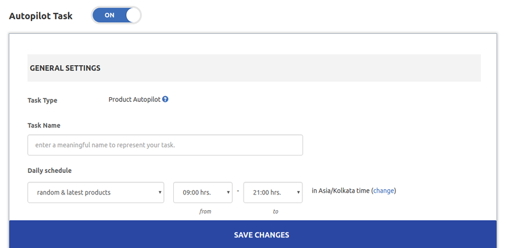Click the dash between the time dropdowns
This screenshot has width=507, height=248.
pos(238,190)
